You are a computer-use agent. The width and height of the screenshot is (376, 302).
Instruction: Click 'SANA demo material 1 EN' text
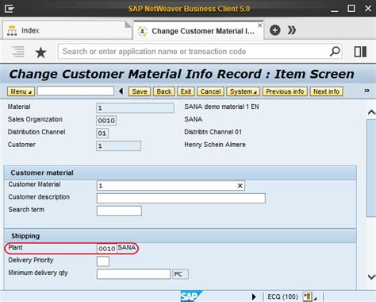[221, 106]
